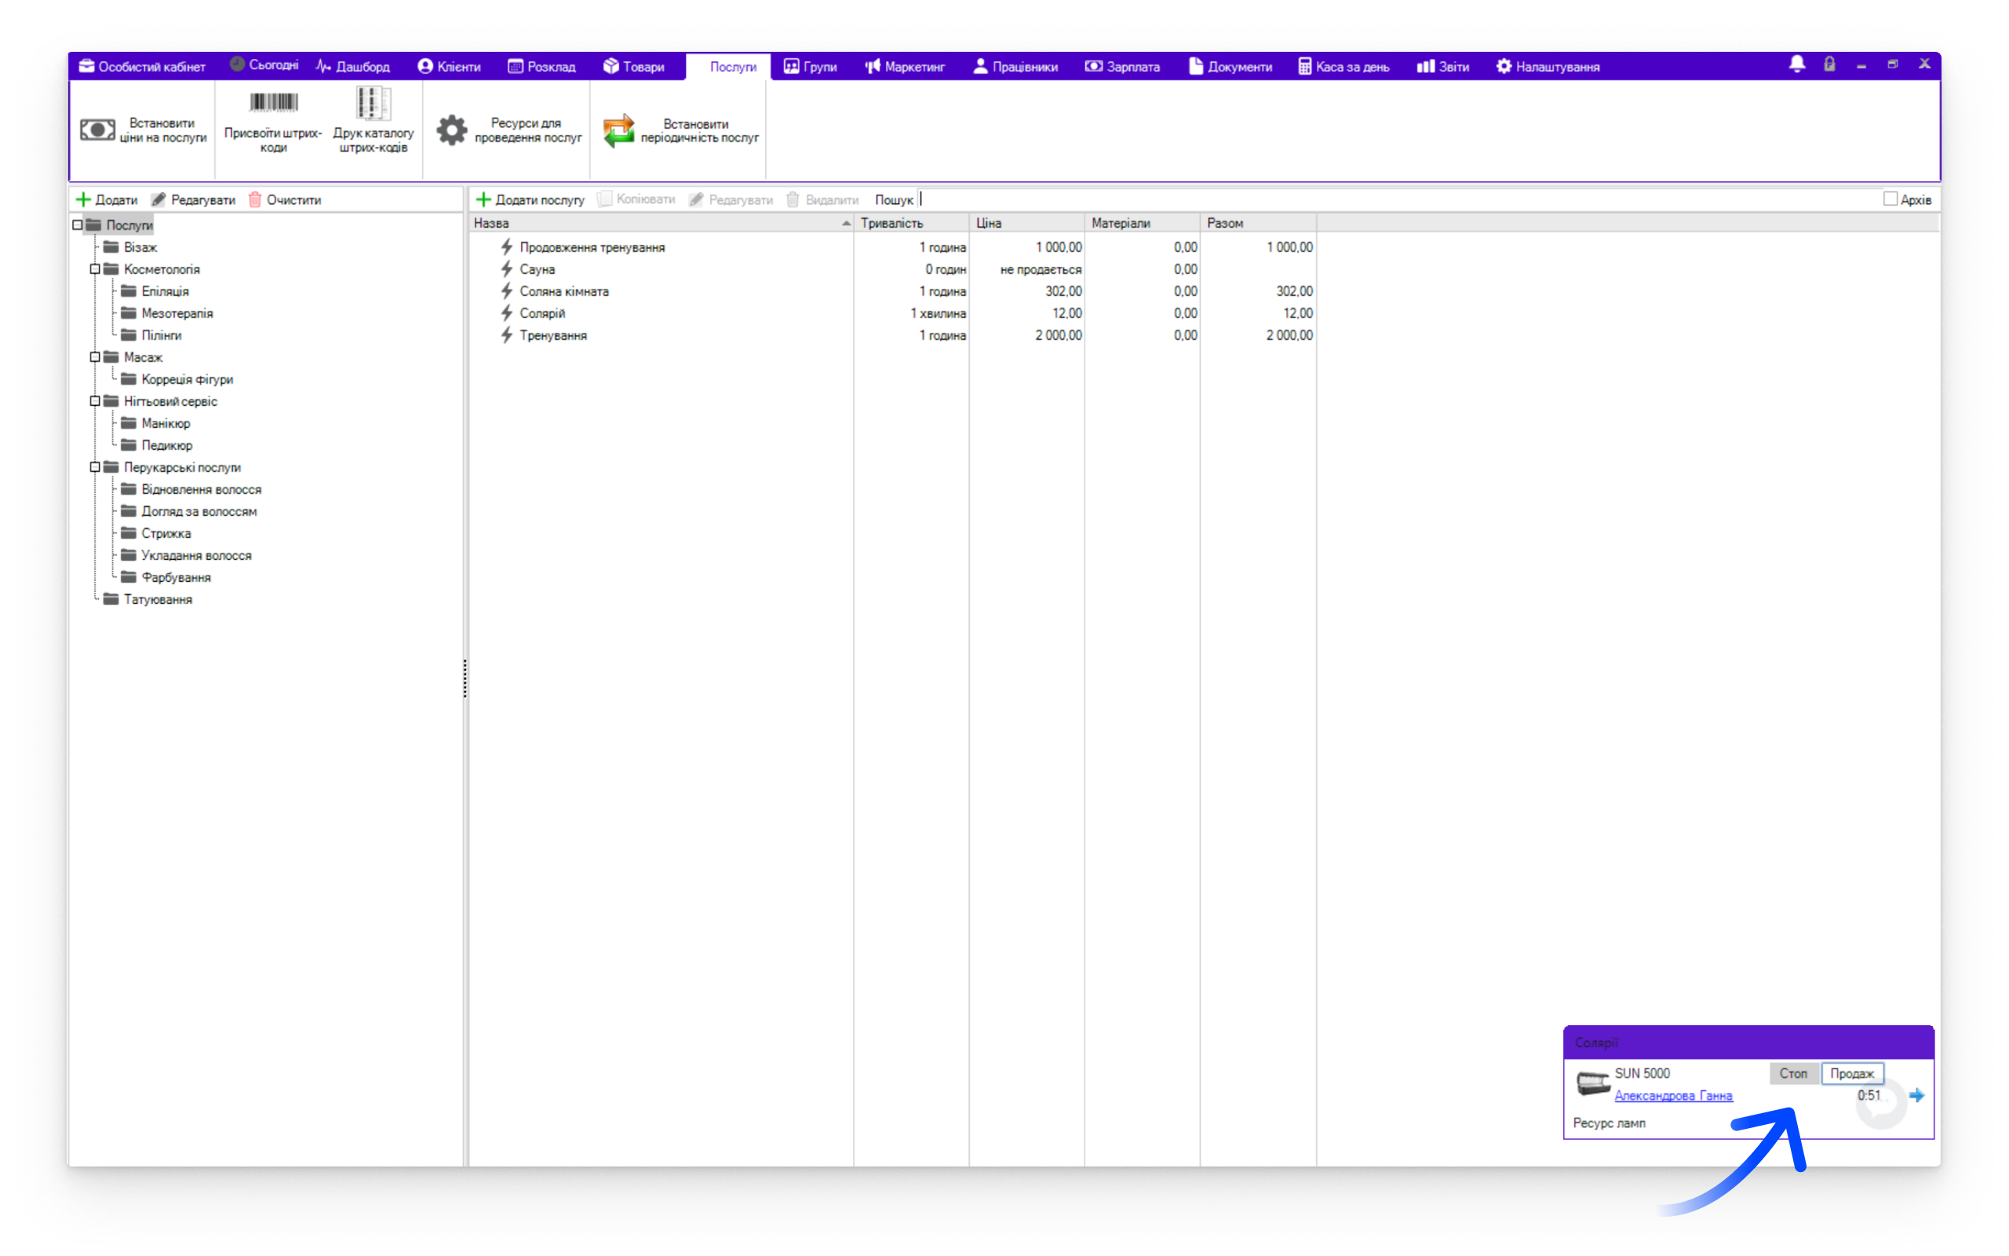Select the Сауна service row

click(x=892, y=269)
